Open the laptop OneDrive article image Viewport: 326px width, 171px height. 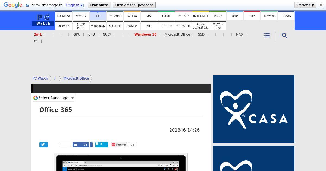121,162
